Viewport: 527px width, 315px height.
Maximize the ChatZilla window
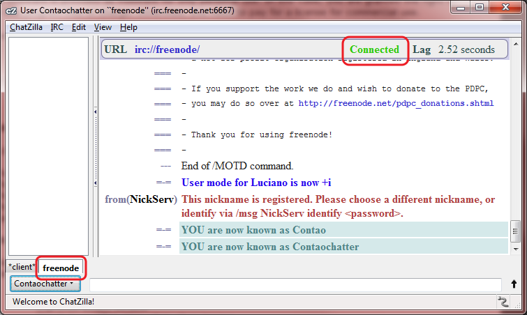(479, 8)
